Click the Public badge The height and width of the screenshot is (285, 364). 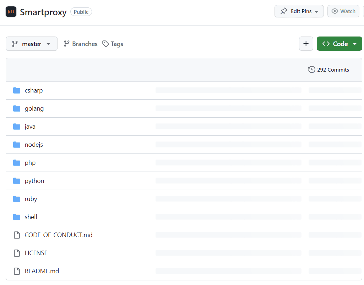(81, 12)
